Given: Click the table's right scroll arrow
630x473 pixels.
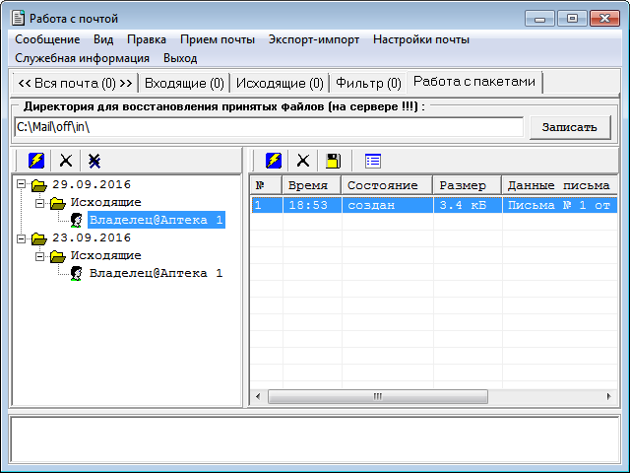Looking at the screenshot, I should click(609, 396).
